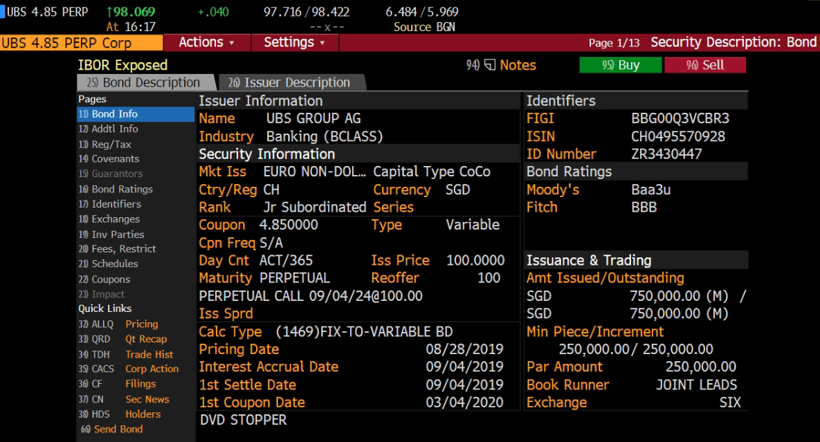Open the Coupons page

pyautogui.click(x=104, y=279)
